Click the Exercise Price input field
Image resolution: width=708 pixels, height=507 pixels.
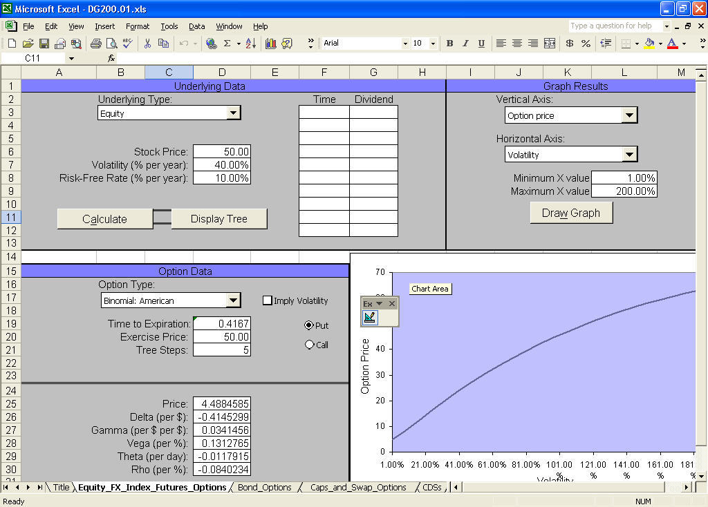tap(221, 337)
